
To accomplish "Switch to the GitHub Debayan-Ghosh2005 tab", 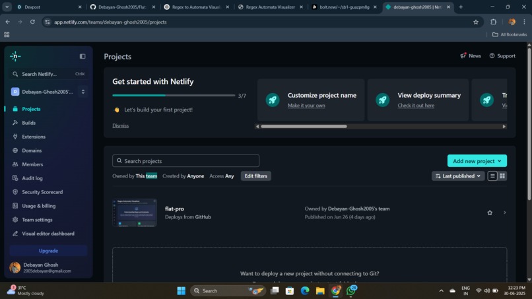I will click(x=122, y=7).
